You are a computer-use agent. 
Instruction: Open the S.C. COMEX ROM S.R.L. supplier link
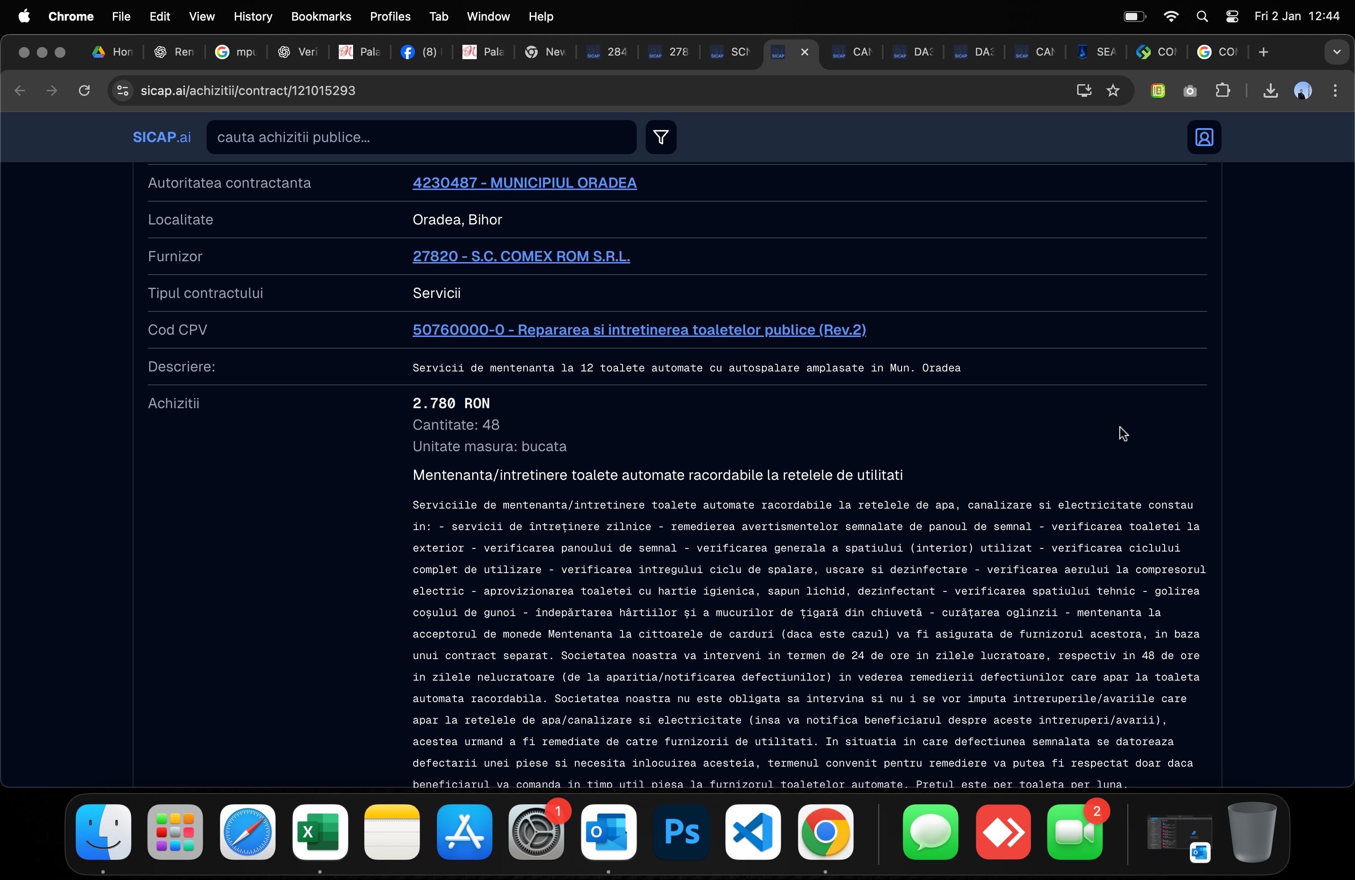pos(520,256)
